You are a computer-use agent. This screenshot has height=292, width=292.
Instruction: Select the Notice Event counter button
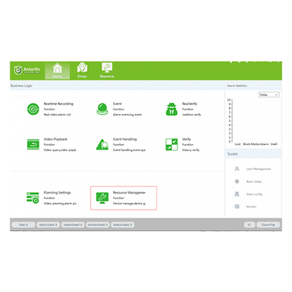tap(122, 224)
